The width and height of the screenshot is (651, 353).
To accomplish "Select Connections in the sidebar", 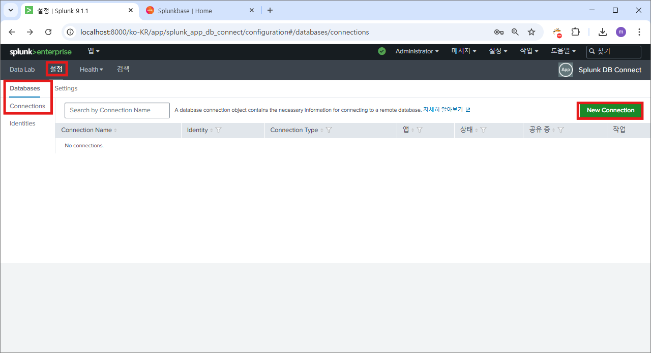I will (27, 106).
